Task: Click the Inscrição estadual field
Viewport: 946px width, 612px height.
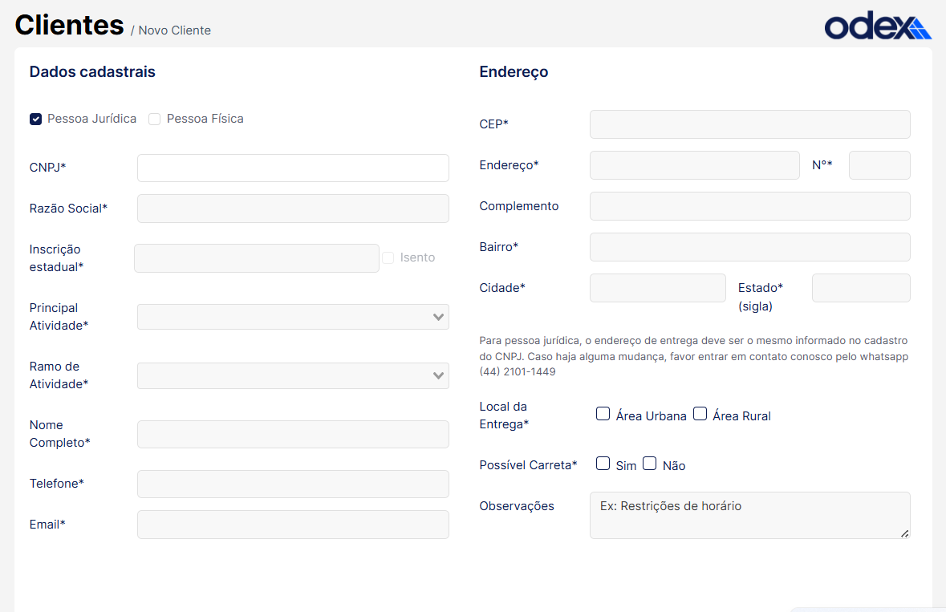Action: pyautogui.click(x=257, y=258)
